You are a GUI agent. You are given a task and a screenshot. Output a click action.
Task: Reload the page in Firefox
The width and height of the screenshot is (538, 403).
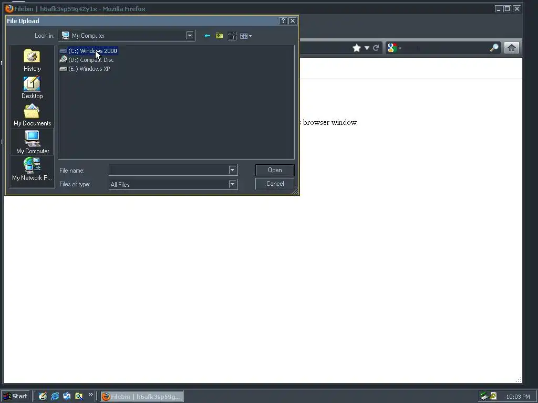pos(376,48)
